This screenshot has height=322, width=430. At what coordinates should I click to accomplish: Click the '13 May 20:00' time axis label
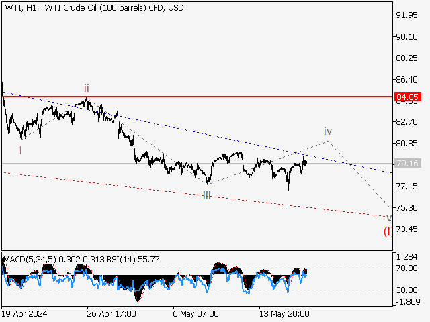point(284,313)
